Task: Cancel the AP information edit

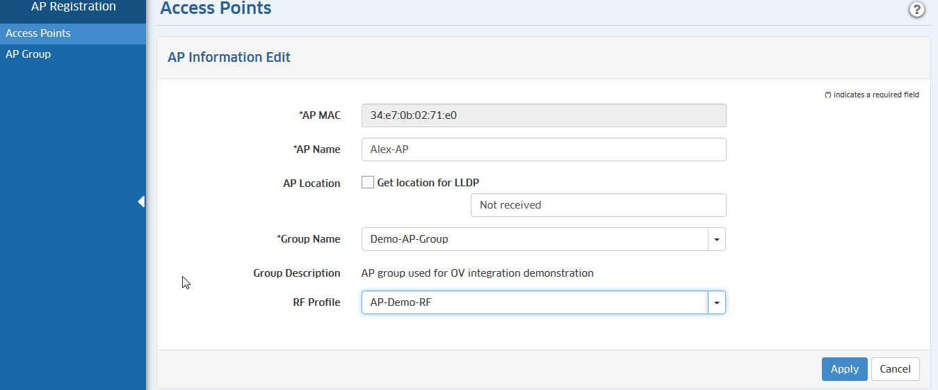Action: (895, 369)
